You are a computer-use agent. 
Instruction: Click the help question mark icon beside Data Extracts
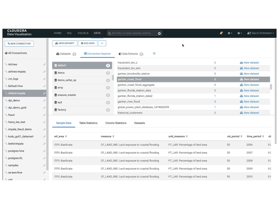pyautogui.click(x=154, y=54)
